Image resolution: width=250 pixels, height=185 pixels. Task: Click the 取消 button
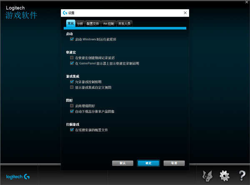(174, 163)
